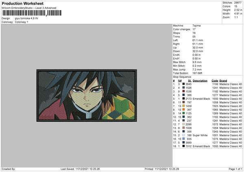Click the barcode below the title

point(32,13)
